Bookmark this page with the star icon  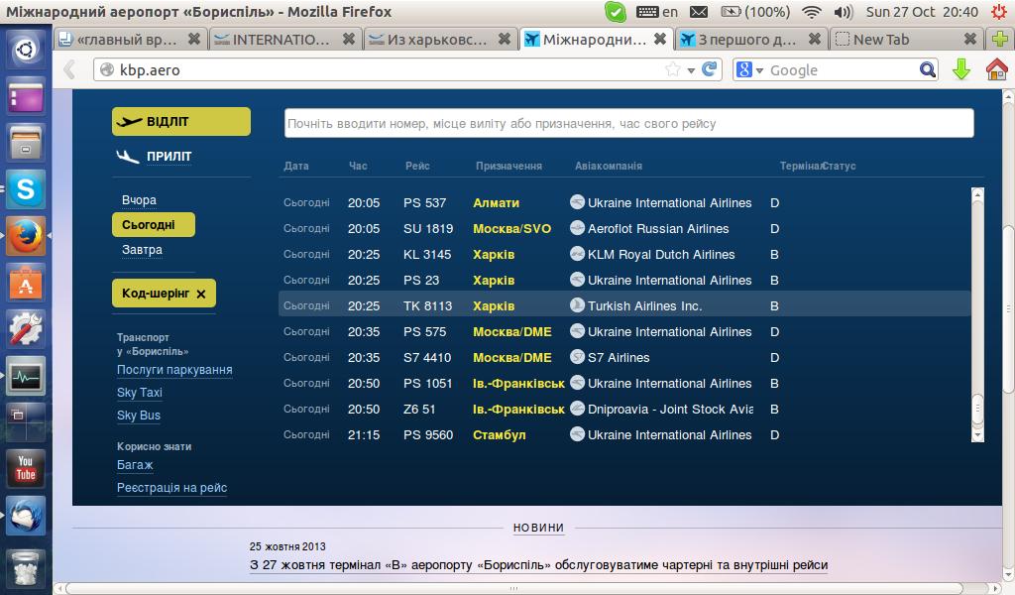(x=674, y=69)
